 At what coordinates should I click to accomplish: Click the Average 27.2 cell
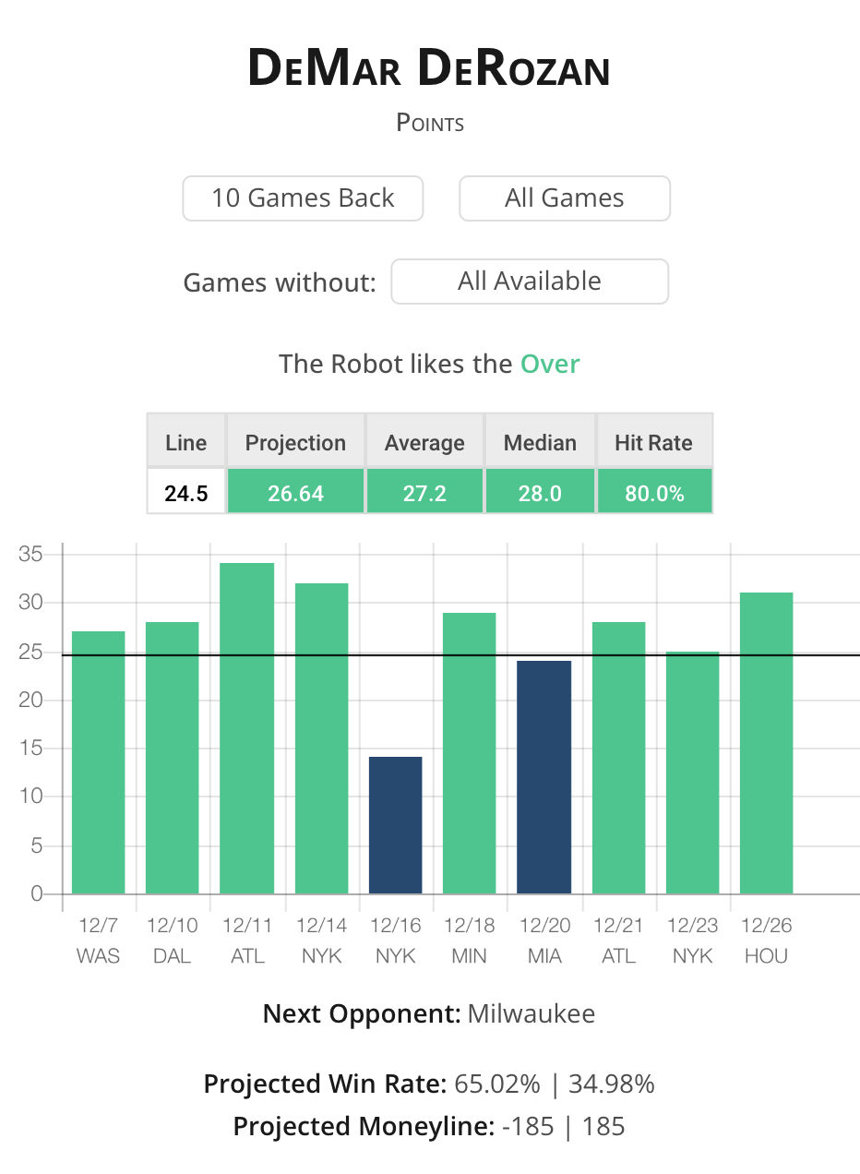click(424, 492)
